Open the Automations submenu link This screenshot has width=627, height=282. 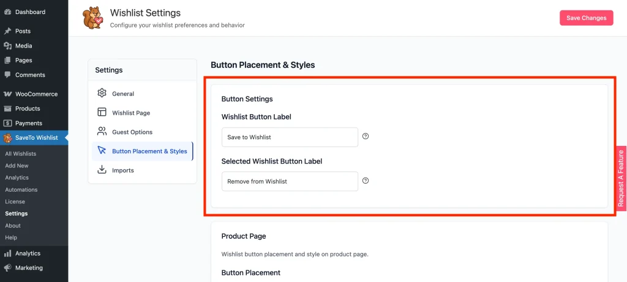pos(21,189)
